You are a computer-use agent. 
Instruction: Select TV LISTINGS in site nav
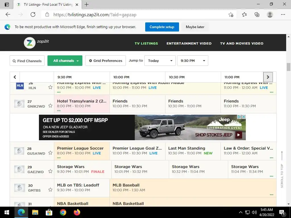tap(146, 43)
